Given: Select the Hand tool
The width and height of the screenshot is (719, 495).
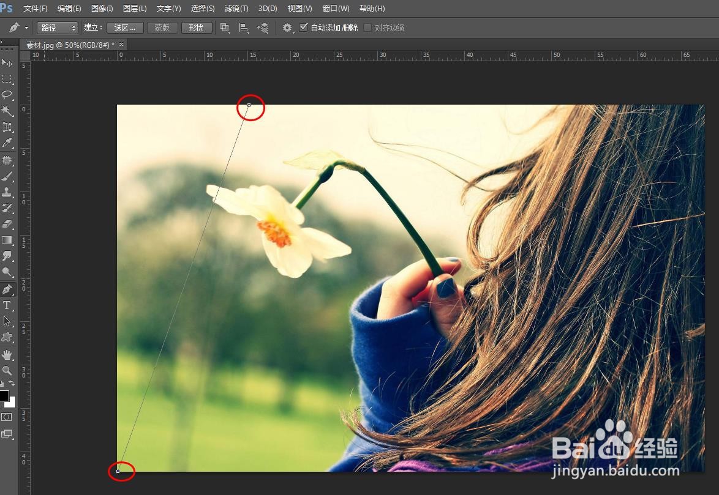Looking at the screenshot, I should click(x=7, y=355).
